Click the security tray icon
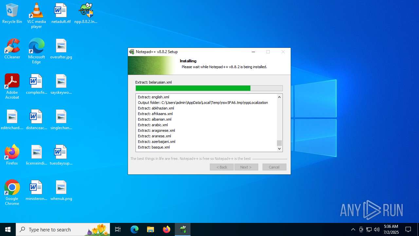The width and height of the screenshot is (419, 236). pyautogui.click(x=361, y=229)
